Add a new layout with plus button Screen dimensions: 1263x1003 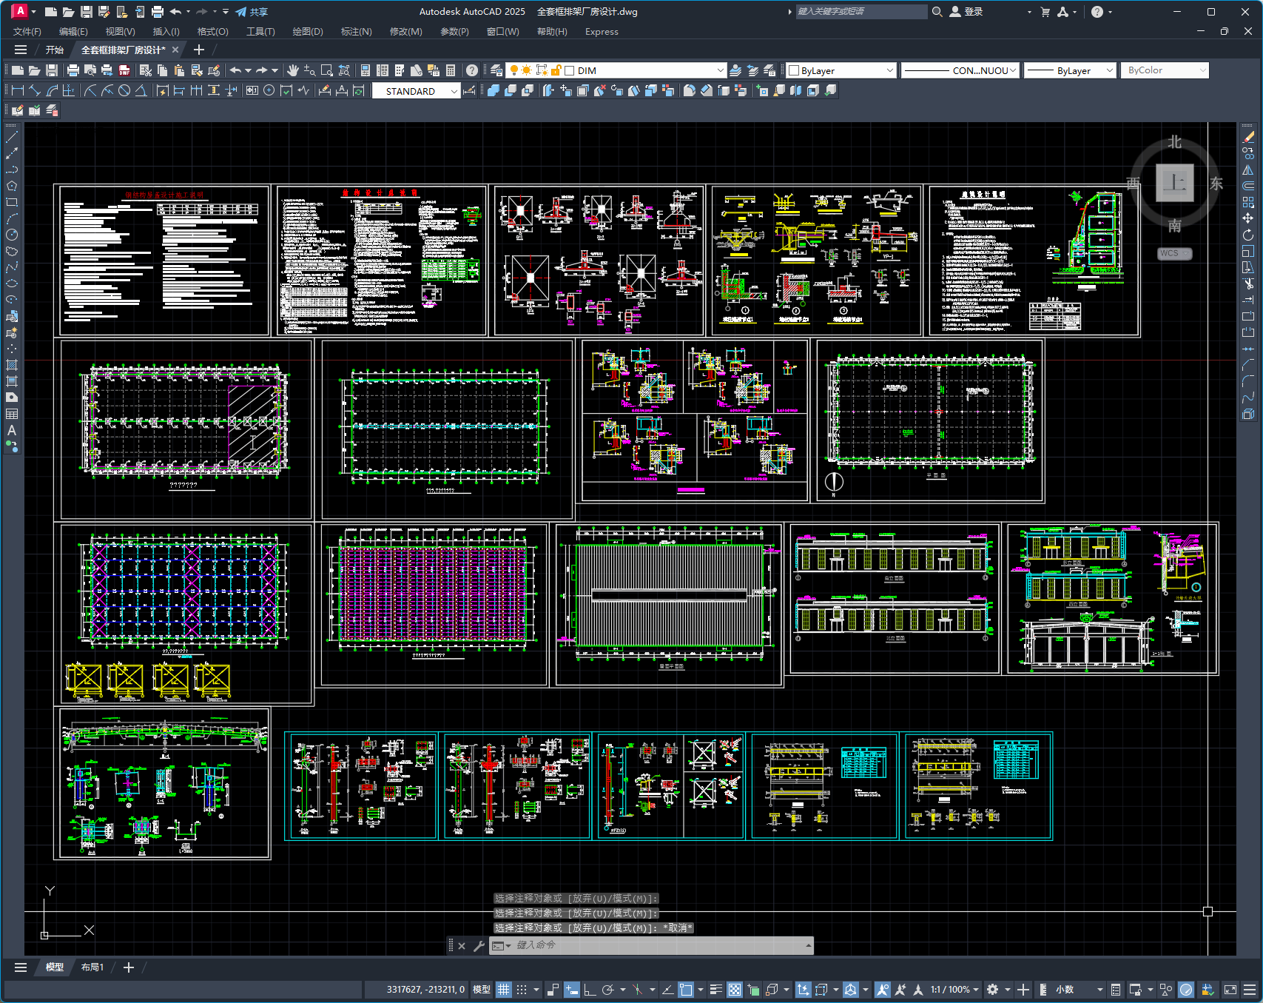tap(128, 967)
